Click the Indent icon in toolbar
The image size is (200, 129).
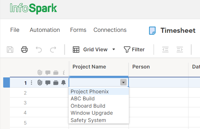click(x=180, y=49)
